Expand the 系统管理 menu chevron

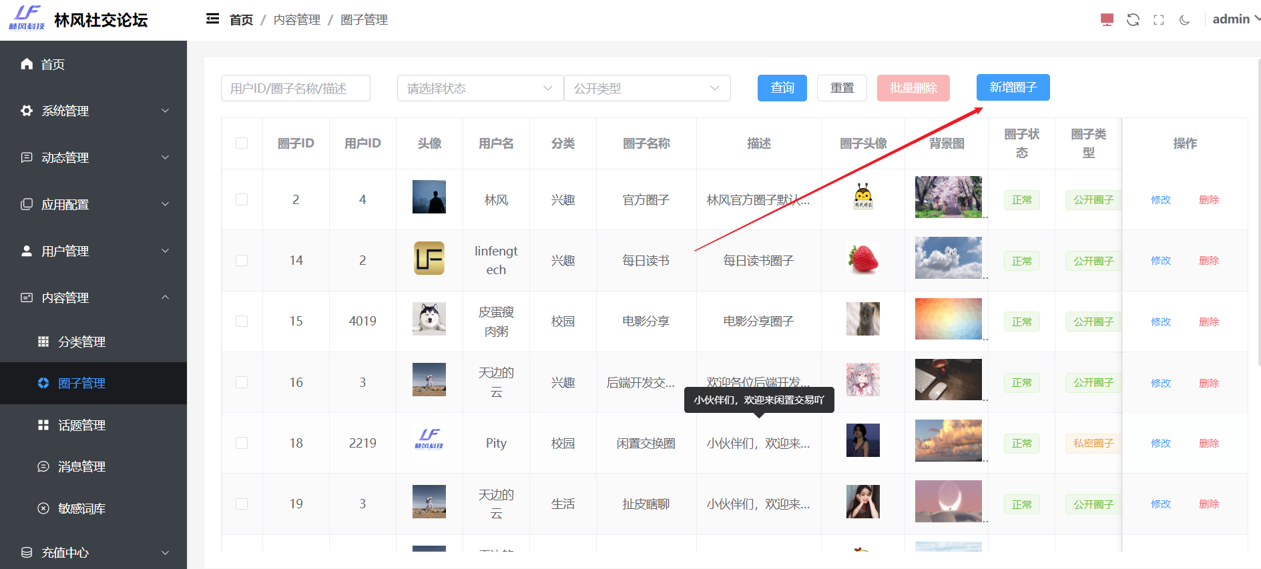coord(166,110)
